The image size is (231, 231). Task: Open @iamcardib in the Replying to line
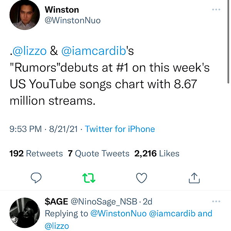[x=172, y=213]
